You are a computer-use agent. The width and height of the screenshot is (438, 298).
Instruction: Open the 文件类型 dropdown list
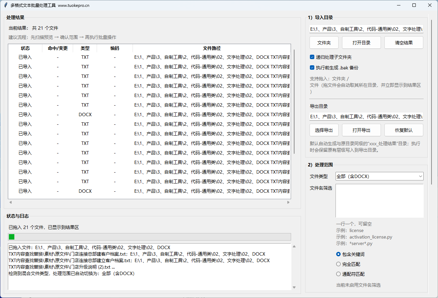379,176
